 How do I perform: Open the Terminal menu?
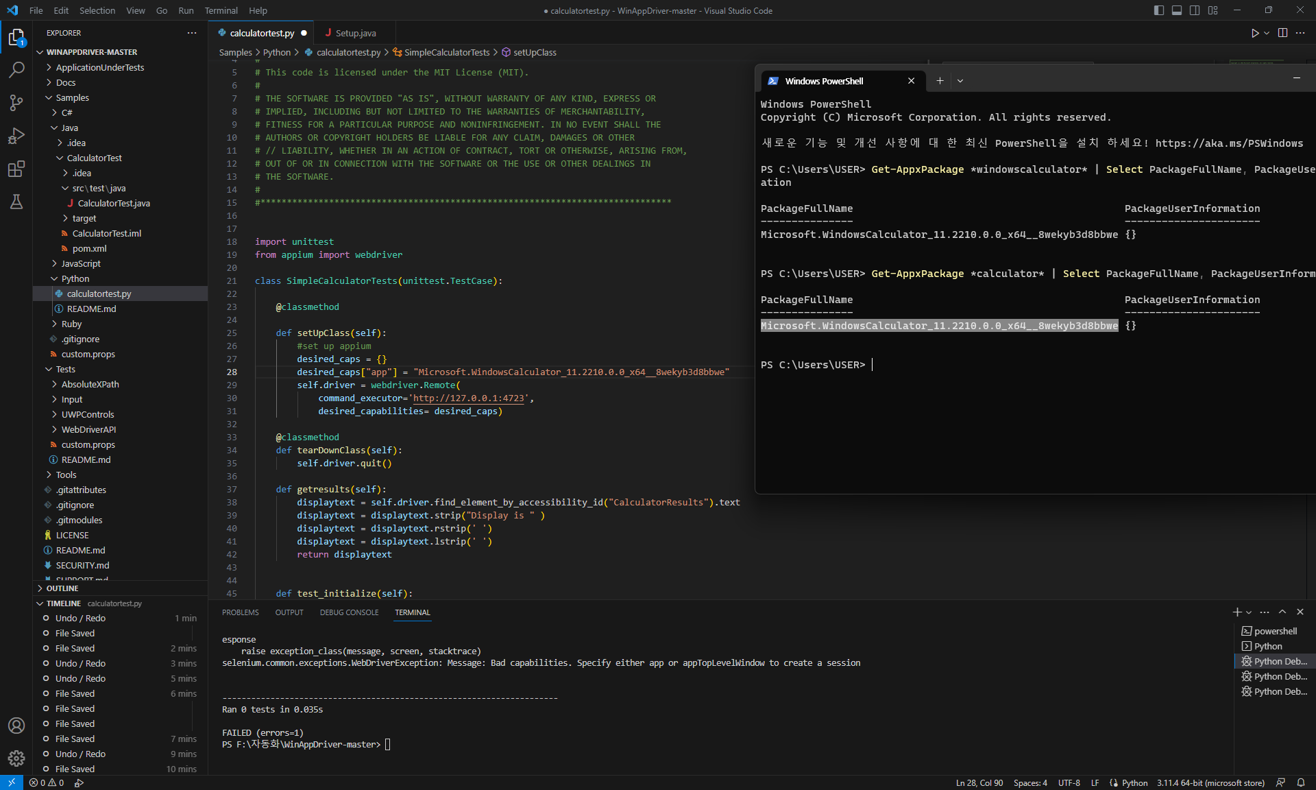pos(221,10)
